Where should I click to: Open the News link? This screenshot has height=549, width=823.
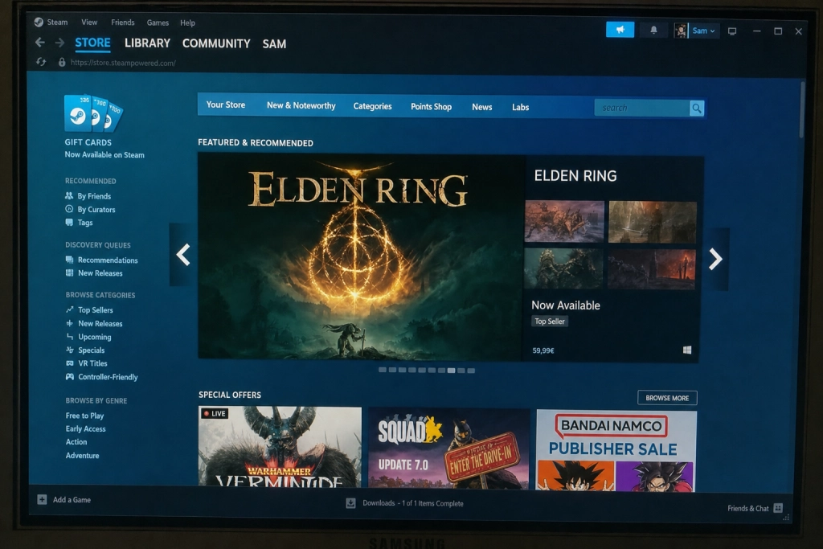(482, 107)
